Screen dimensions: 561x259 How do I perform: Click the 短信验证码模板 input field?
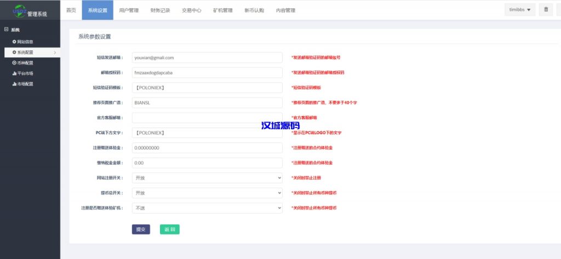point(207,88)
